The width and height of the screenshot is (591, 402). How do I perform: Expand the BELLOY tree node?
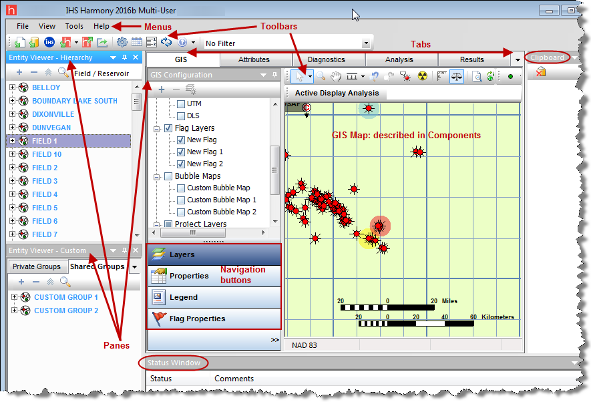coord(12,87)
